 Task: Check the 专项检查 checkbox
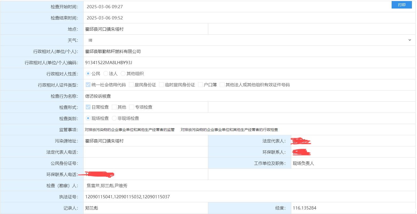[132, 107]
